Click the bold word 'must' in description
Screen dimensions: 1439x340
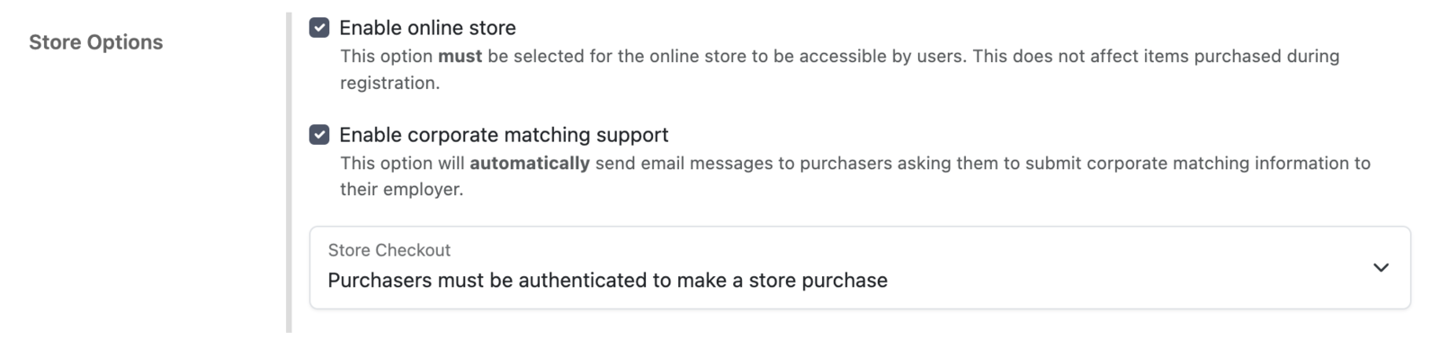(x=460, y=56)
